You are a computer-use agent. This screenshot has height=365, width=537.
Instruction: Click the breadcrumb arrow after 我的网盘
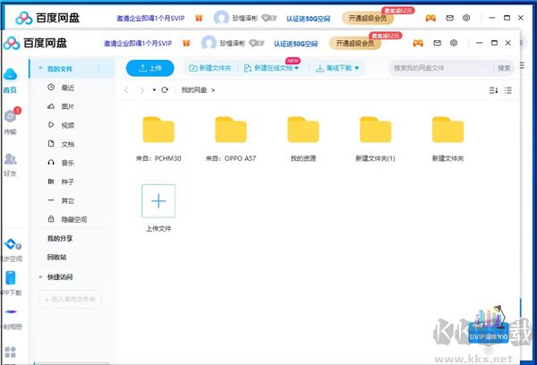pyautogui.click(x=213, y=90)
